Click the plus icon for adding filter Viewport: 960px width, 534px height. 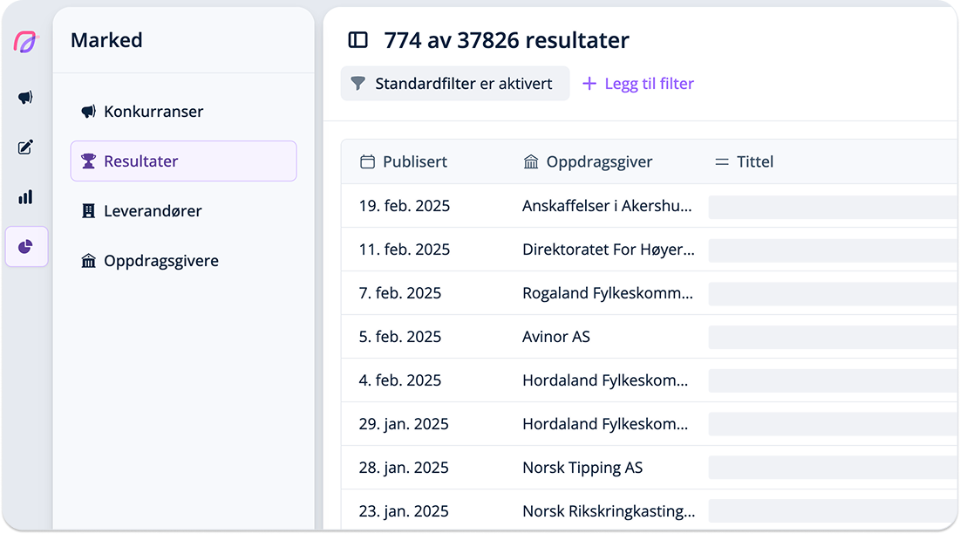[589, 84]
